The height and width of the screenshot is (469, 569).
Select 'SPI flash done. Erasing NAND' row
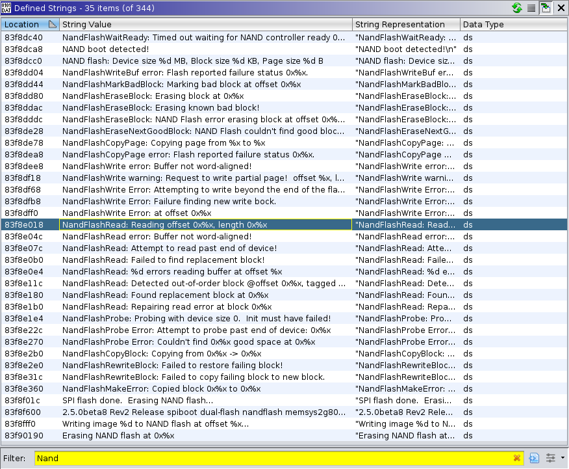point(284,400)
